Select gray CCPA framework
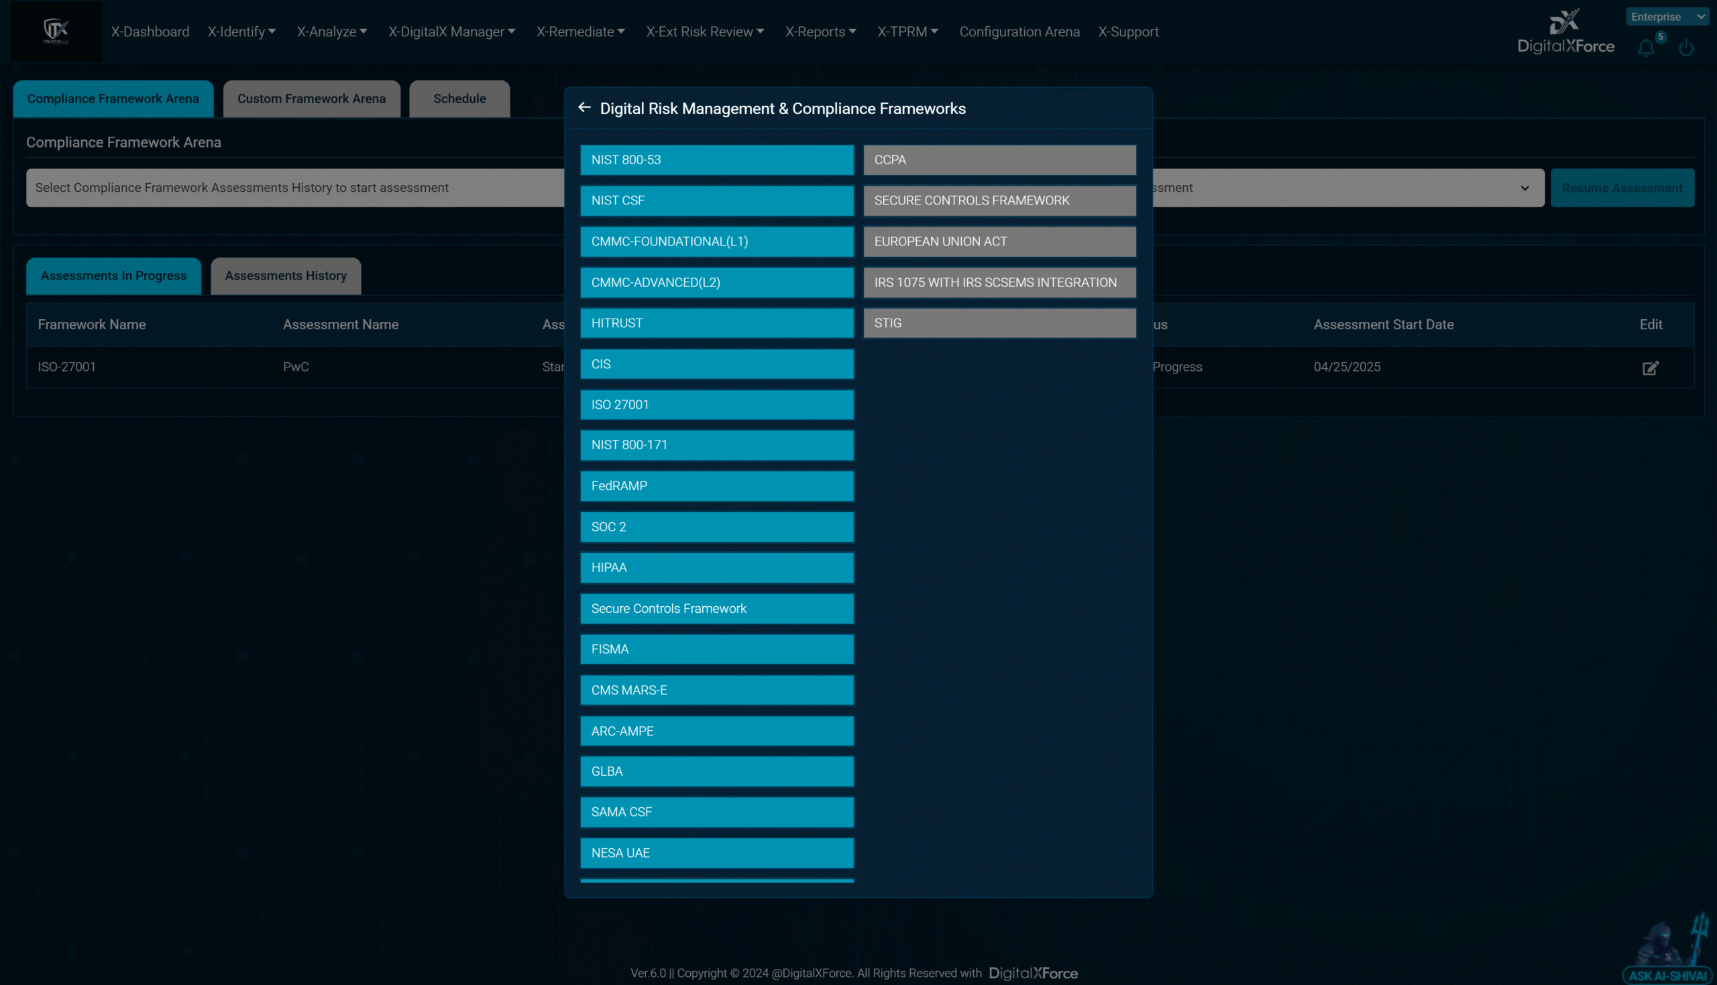Viewport: 1717px width, 985px height. pos(999,160)
